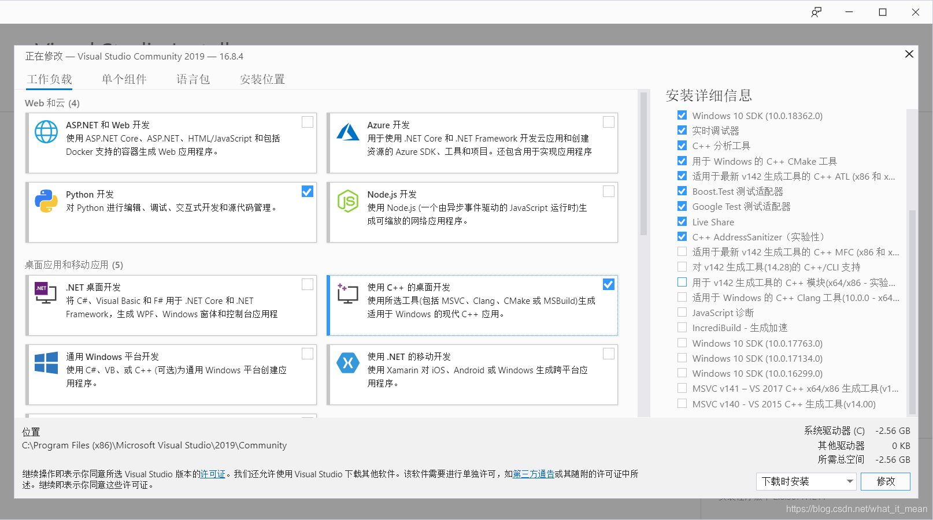
Task: Check the v142 C++/CLI support option
Action: [x=682, y=267]
